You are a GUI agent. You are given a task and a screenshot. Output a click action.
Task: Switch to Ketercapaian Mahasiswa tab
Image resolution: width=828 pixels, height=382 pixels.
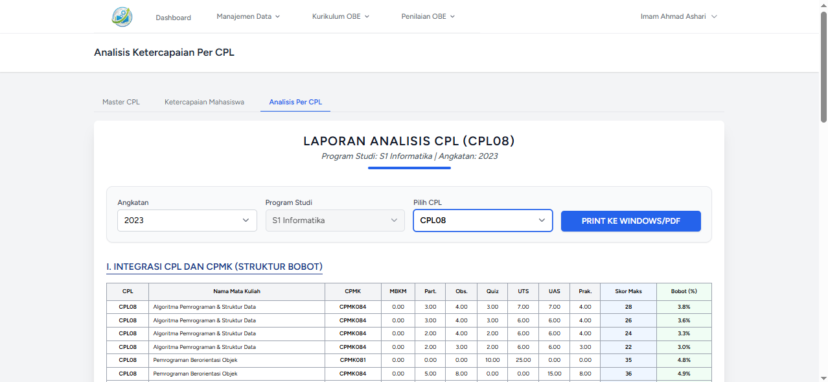click(204, 102)
